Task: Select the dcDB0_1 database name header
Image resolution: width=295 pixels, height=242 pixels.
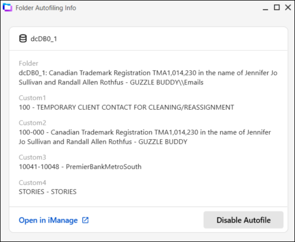Action: tap(44, 39)
